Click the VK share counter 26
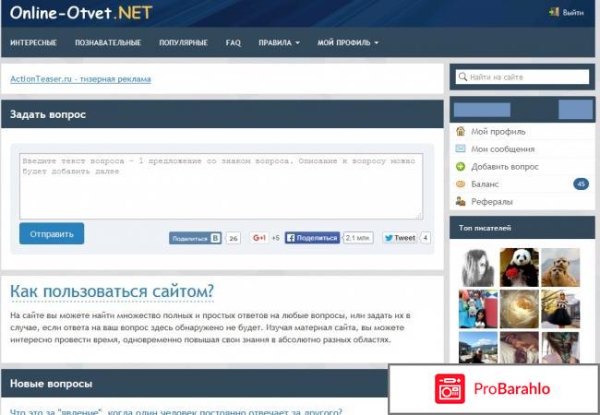The image size is (600, 415). click(x=233, y=238)
